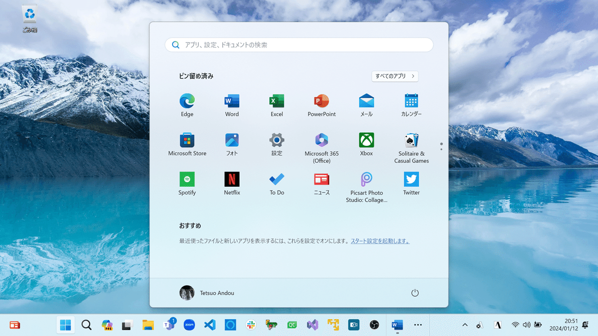Launch Picsart Photo Studio

click(366, 187)
